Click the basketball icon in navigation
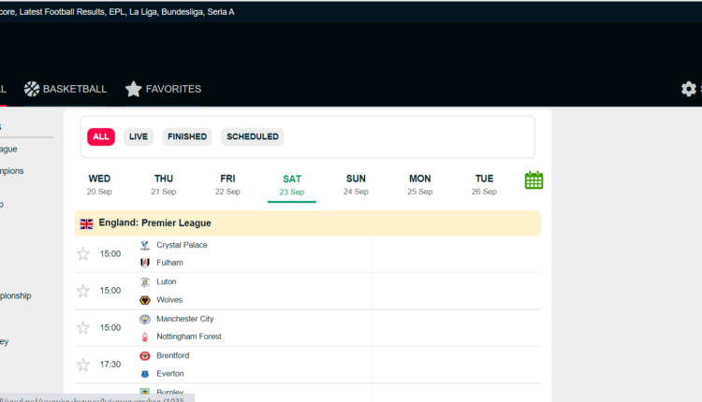This screenshot has width=702, height=402. pos(32,89)
